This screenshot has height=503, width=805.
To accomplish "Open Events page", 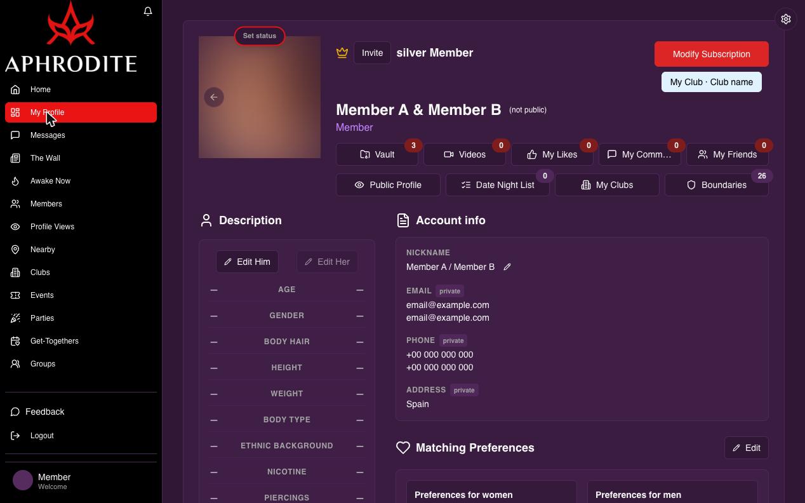I will coord(81,295).
